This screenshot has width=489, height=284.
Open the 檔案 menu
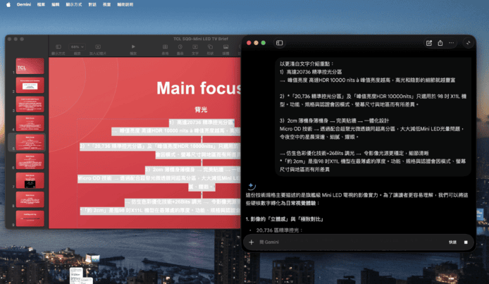tap(41, 4)
